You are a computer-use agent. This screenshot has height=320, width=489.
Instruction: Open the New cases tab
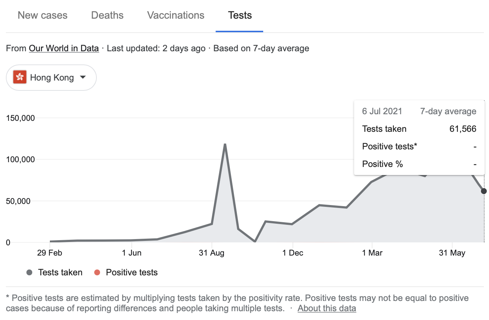coord(43,15)
